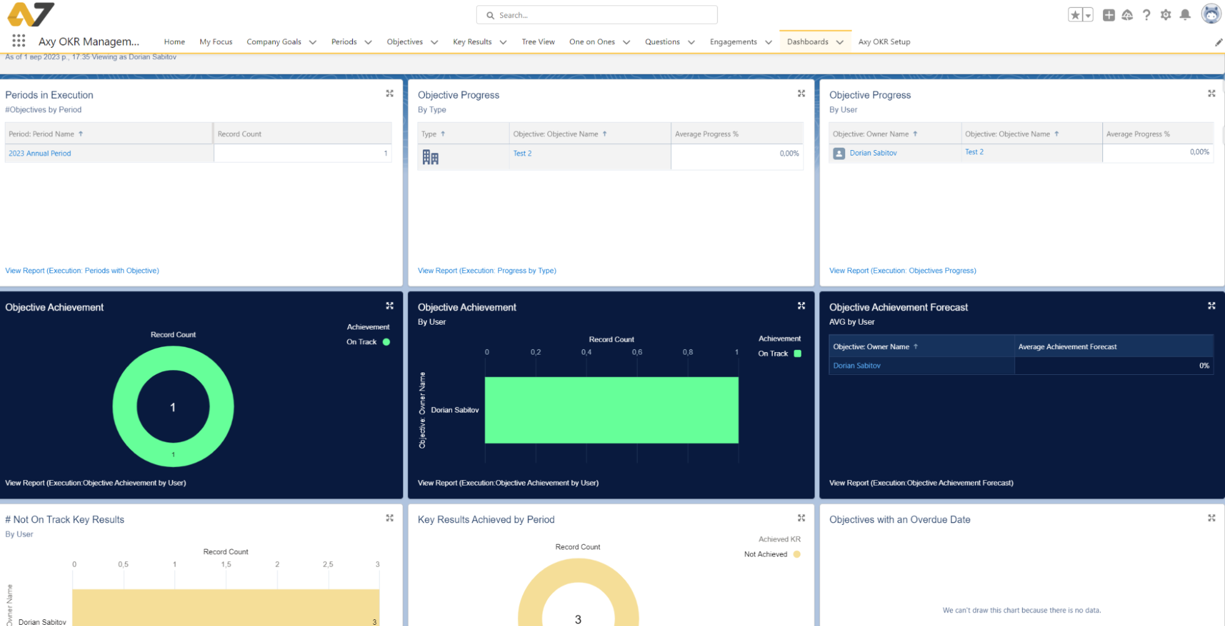Expand the Periods in Execution widget to fullscreen
The image size is (1225, 626).
coord(390,93)
